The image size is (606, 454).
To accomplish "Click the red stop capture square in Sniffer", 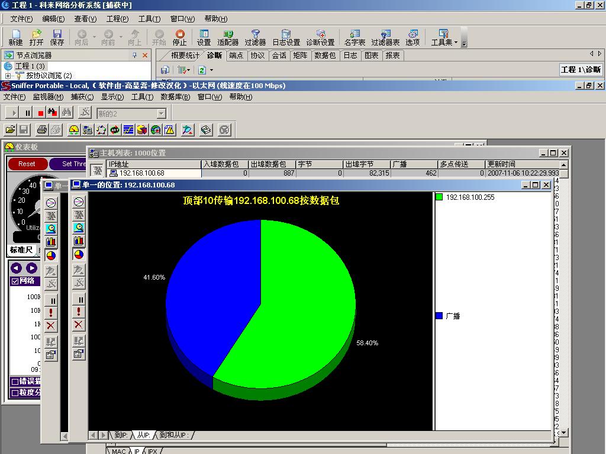I will [x=41, y=113].
